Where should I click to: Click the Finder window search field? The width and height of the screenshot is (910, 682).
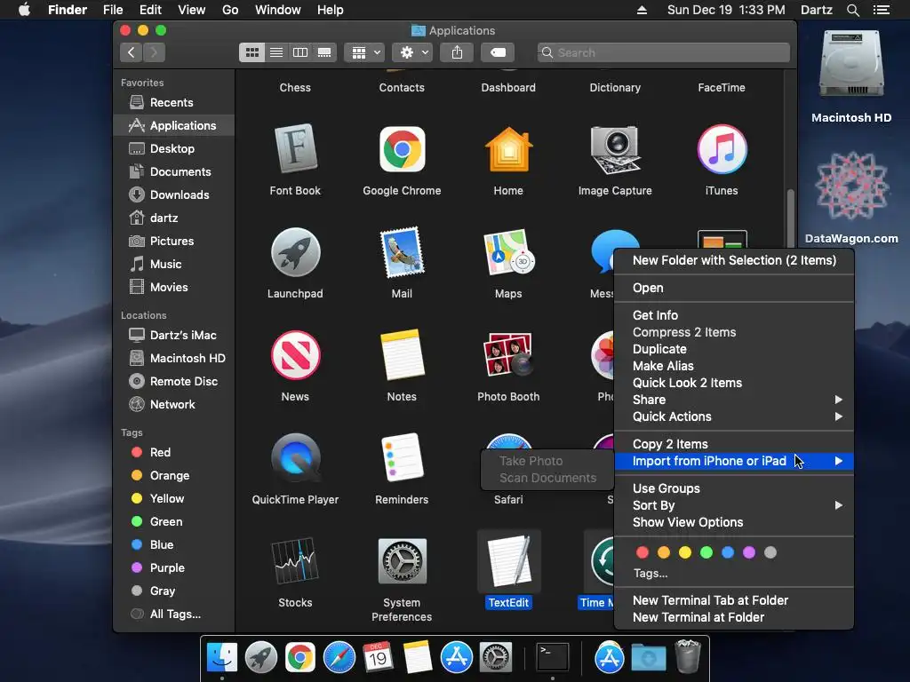coord(663,52)
